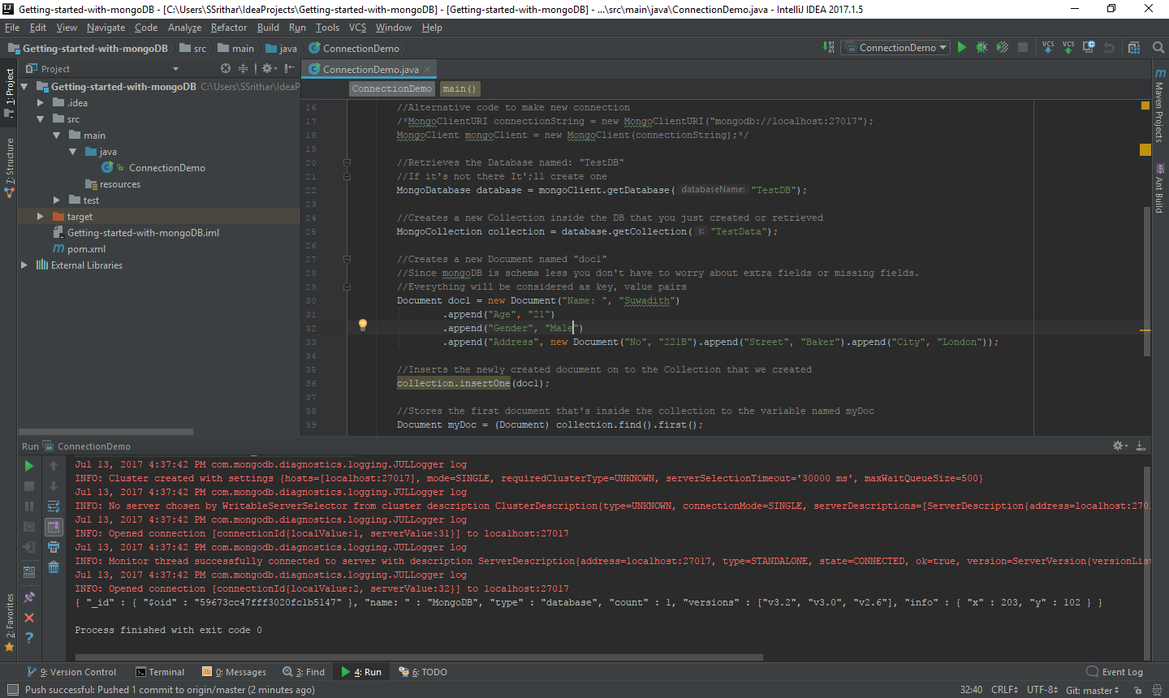The image size is (1169, 698).
Task: Print the Run console output
Action: [x=54, y=547]
